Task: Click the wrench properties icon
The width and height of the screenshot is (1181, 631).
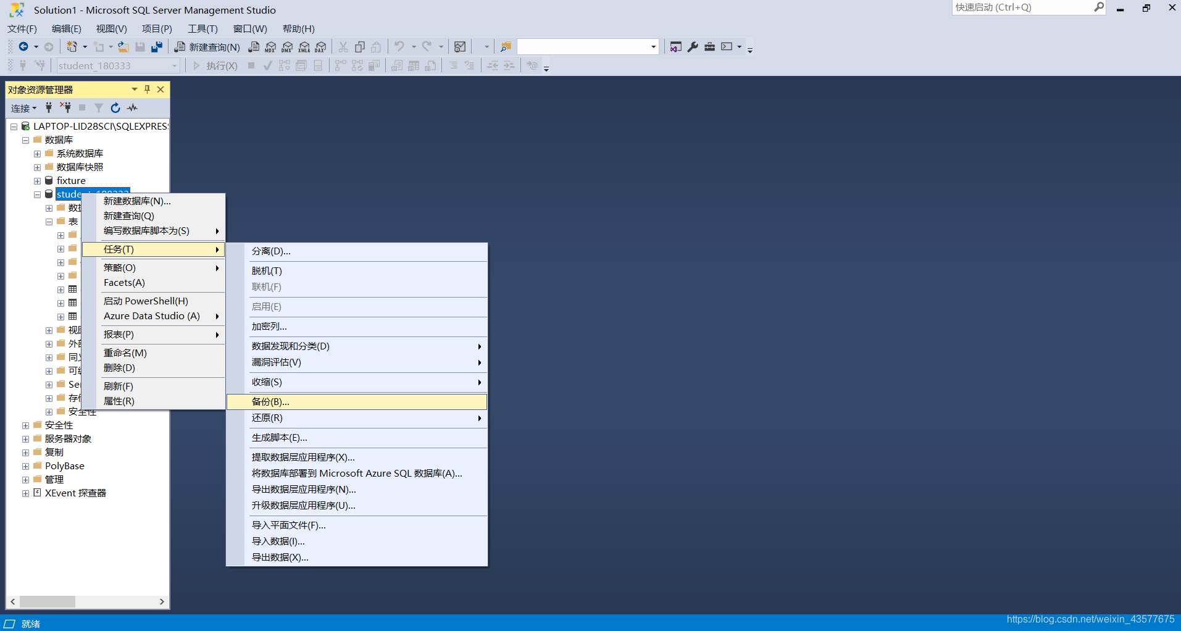Action: [x=693, y=47]
